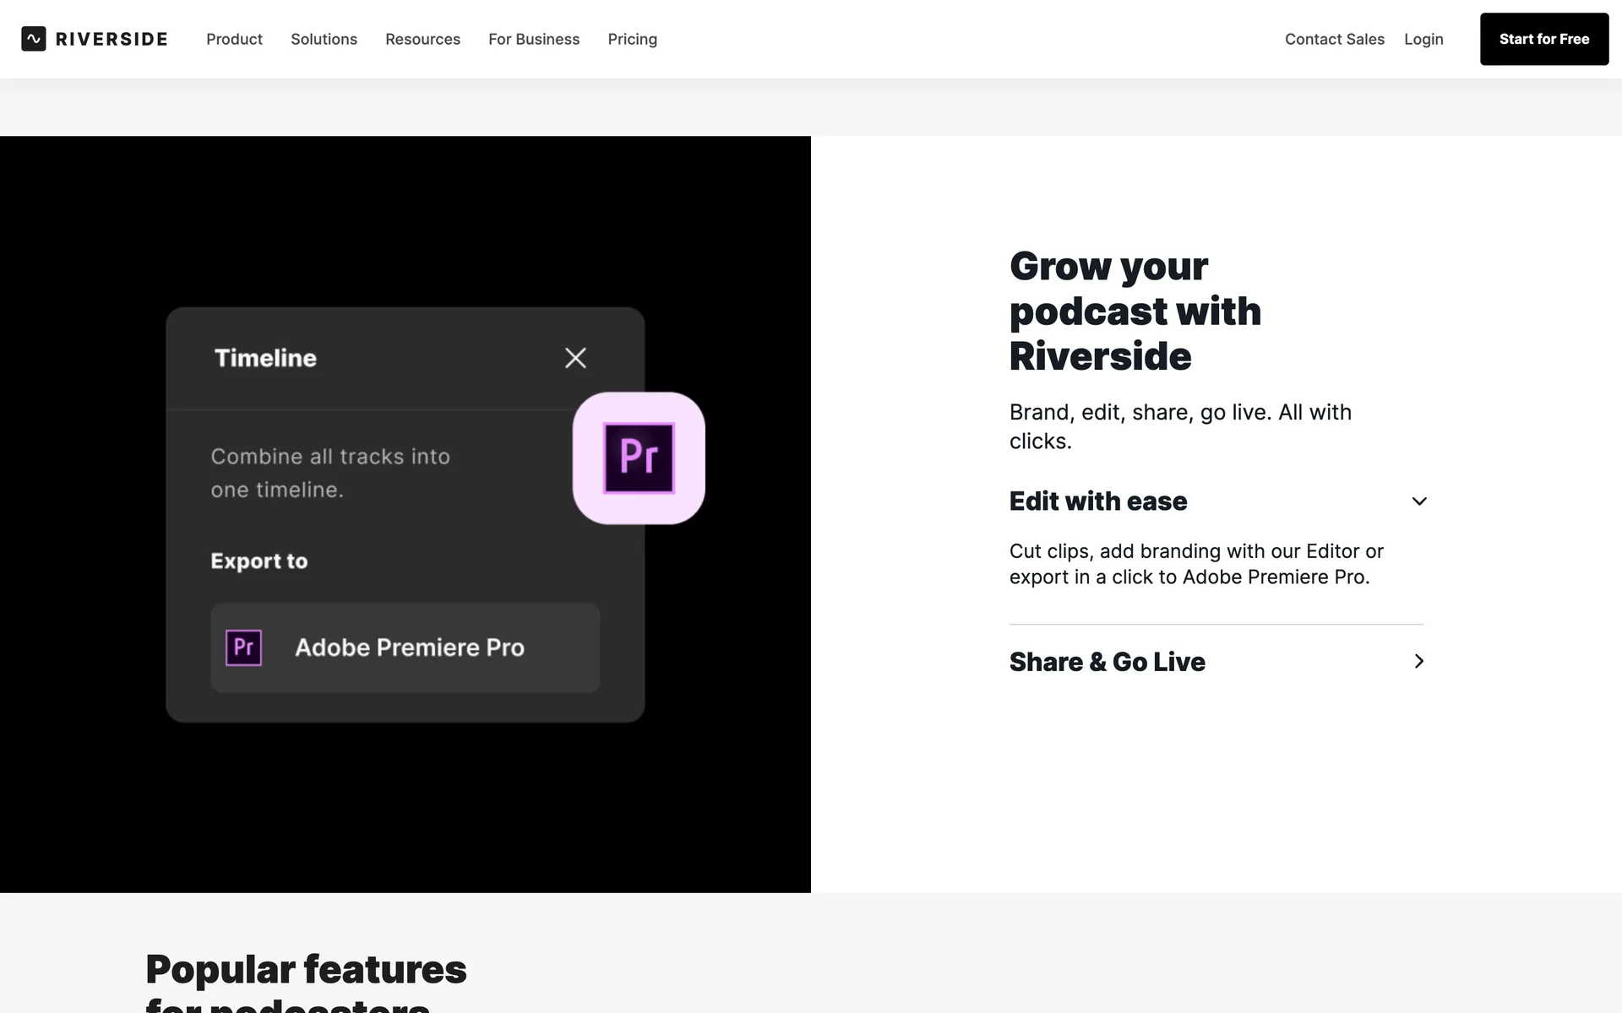Click the large Premiere Pro app icon
The height and width of the screenshot is (1013, 1622).
(x=639, y=458)
